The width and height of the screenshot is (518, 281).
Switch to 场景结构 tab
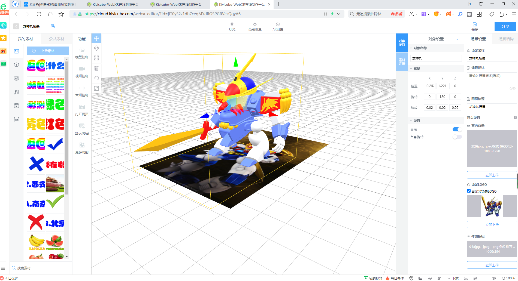[506, 39]
